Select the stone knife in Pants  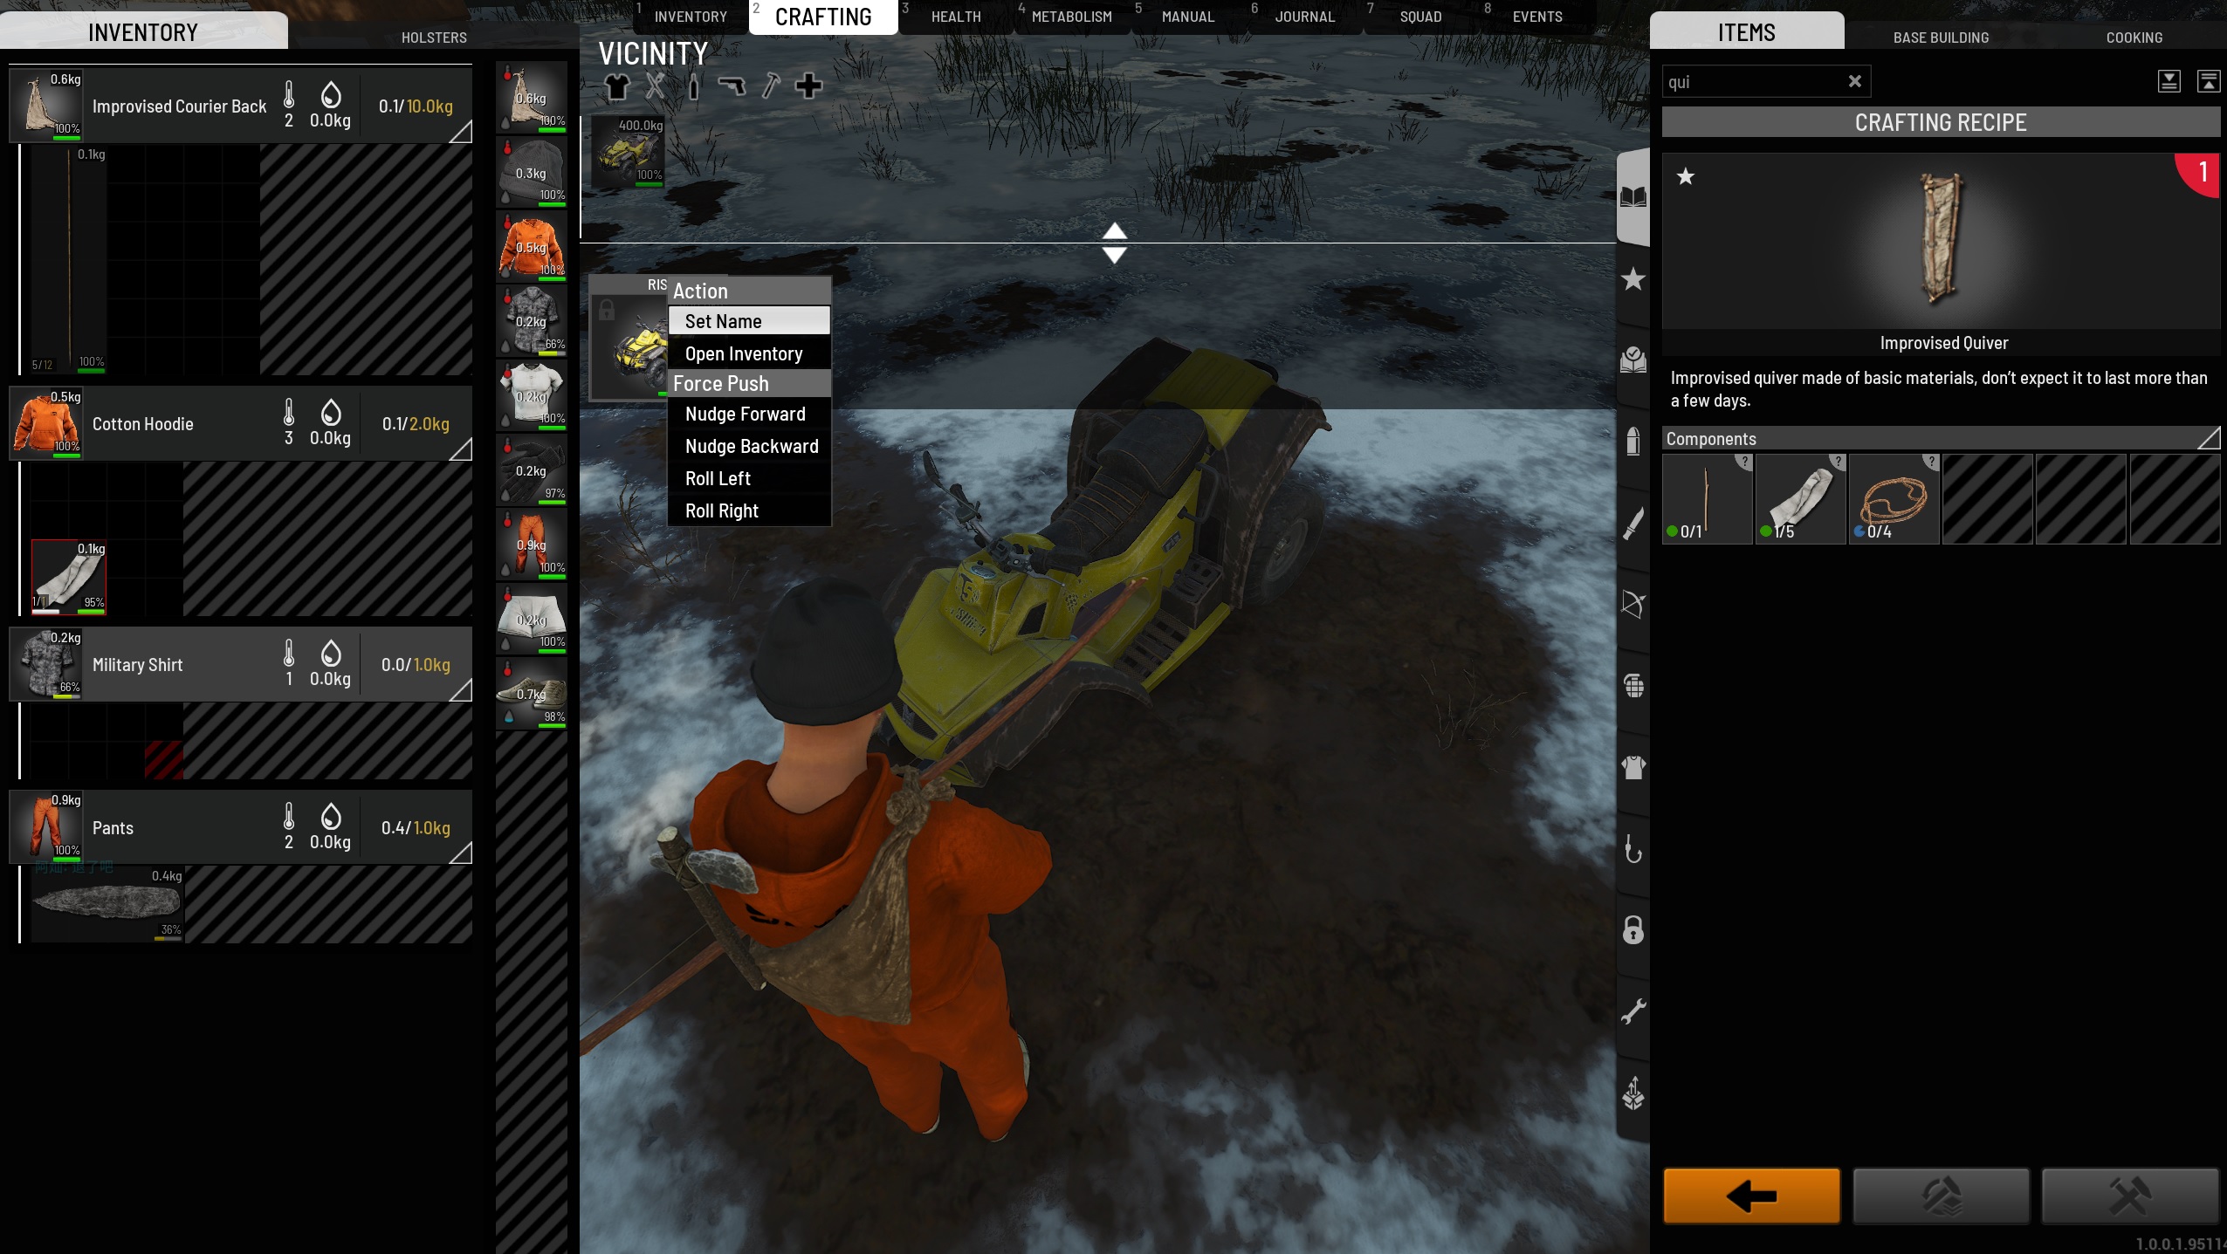click(107, 903)
